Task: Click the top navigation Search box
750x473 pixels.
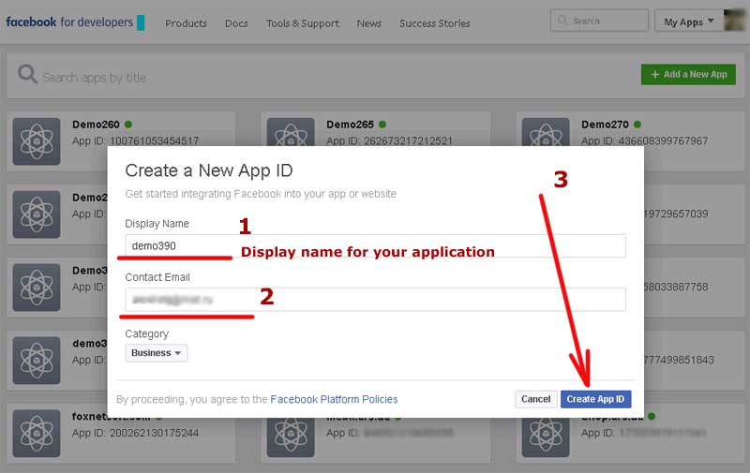Action: pyautogui.click(x=599, y=21)
